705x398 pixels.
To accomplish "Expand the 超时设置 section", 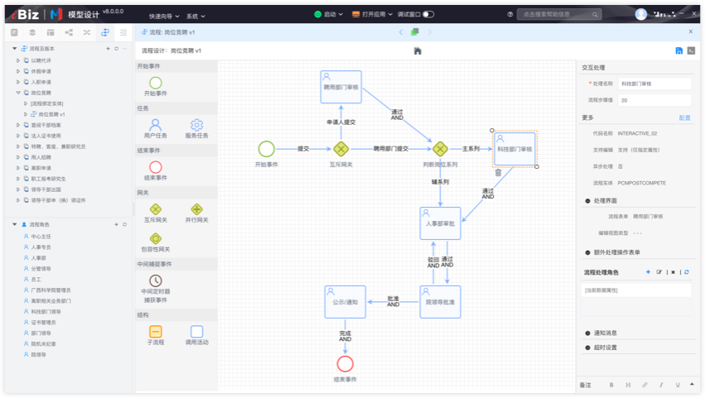I will (587, 348).
